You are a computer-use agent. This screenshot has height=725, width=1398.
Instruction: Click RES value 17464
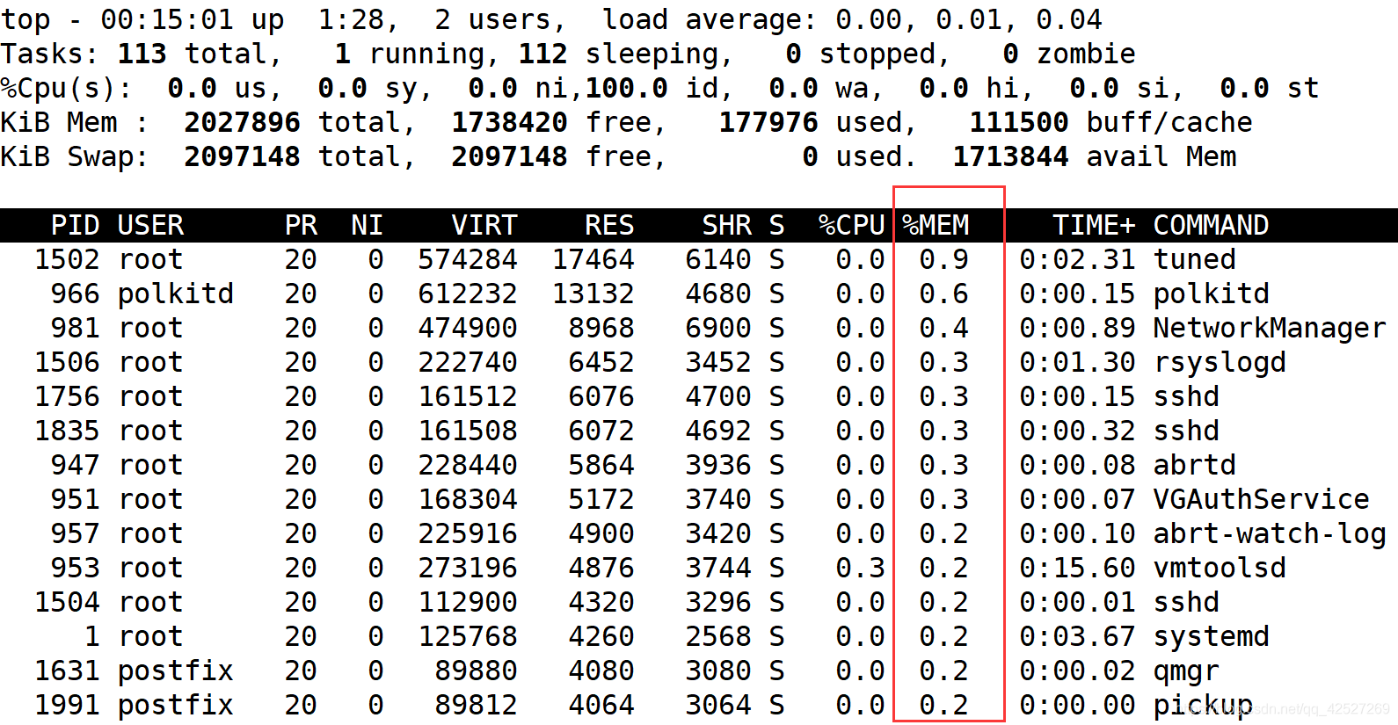(593, 260)
